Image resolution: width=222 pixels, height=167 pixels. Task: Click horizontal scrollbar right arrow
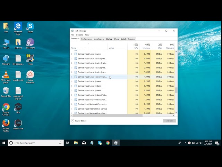click(173, 116)
